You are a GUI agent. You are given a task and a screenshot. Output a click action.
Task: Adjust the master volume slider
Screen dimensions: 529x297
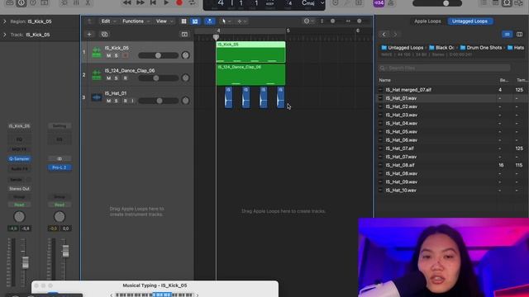click(x=437, y=3)
